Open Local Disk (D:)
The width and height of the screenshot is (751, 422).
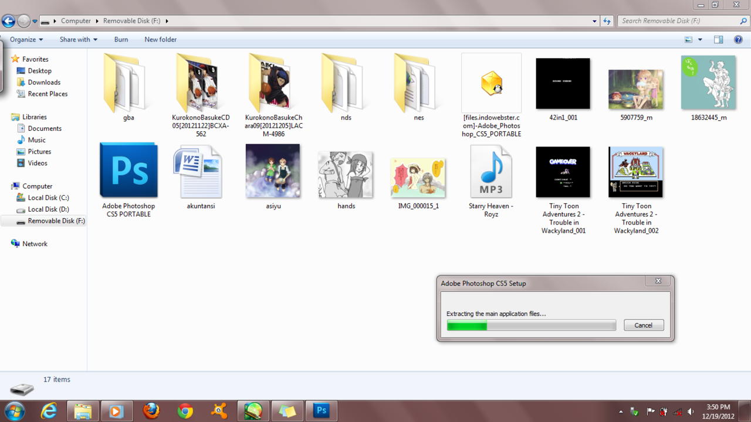pyautogui.click(x=48, y=209)
